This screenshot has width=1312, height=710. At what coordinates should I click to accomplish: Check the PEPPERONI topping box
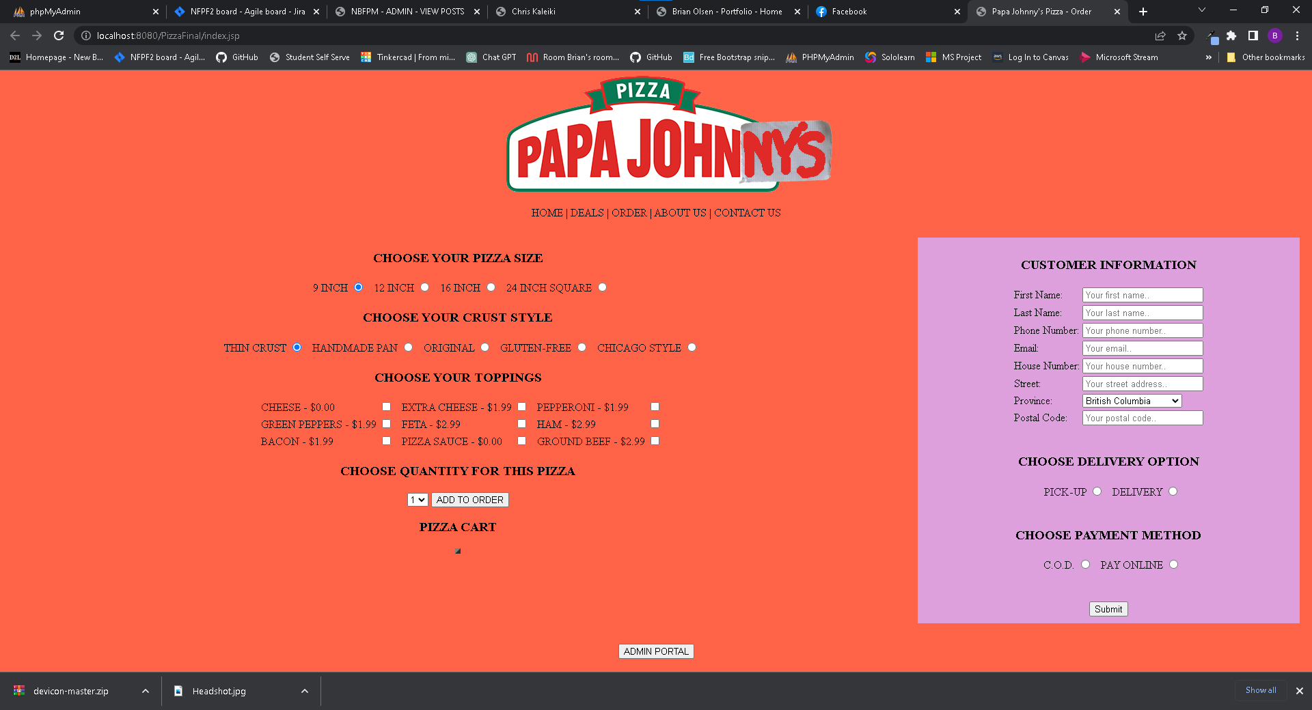(655, 407)
